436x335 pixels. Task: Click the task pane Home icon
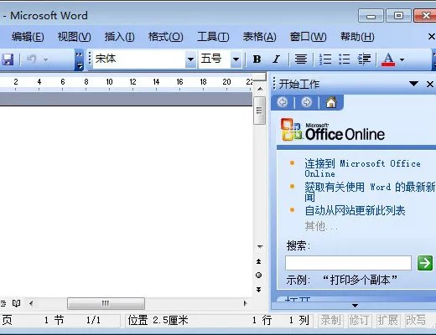331,102
